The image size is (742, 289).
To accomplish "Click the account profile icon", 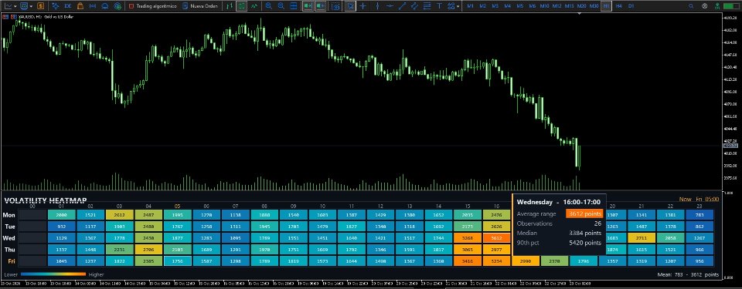I will (x=705, y=6).
